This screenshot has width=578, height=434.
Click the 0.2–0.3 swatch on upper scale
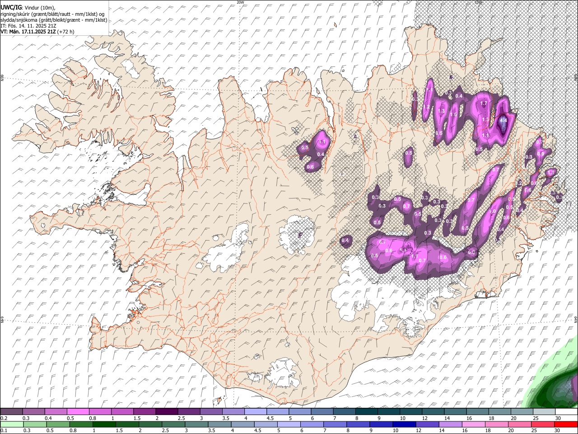tap(11, 412)
